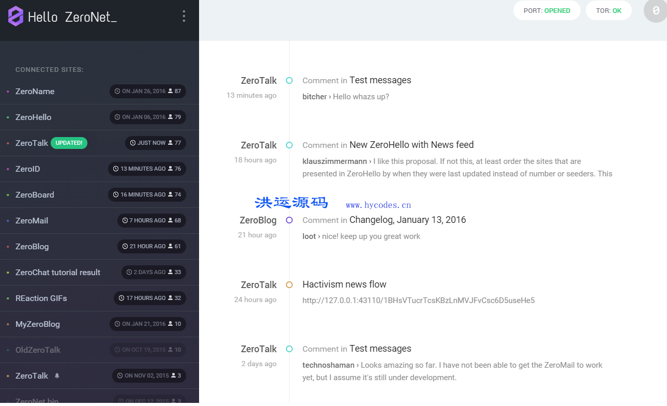This screenshot has height=406, width=667.
Task: Click the ZeroNet purple logo icon
Action: (x=16, y=17)
